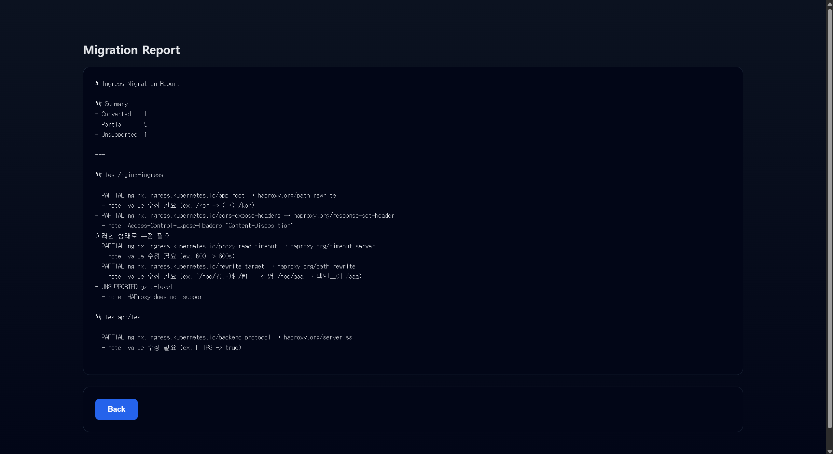Click the '## Summary' heading
The image size is (833, 454).
[111, 104]
